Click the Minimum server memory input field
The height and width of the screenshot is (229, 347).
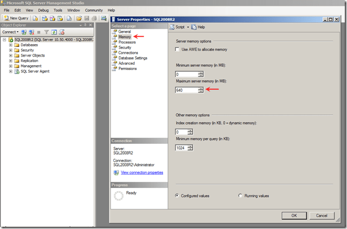(186, 74)
